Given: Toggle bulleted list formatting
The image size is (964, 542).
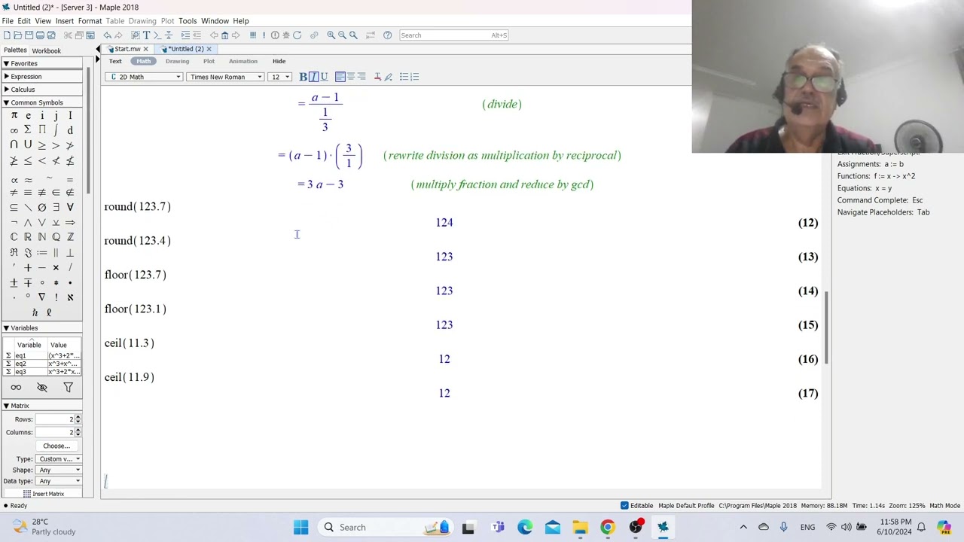Looking at the screenshot, I should coord(404,77).
